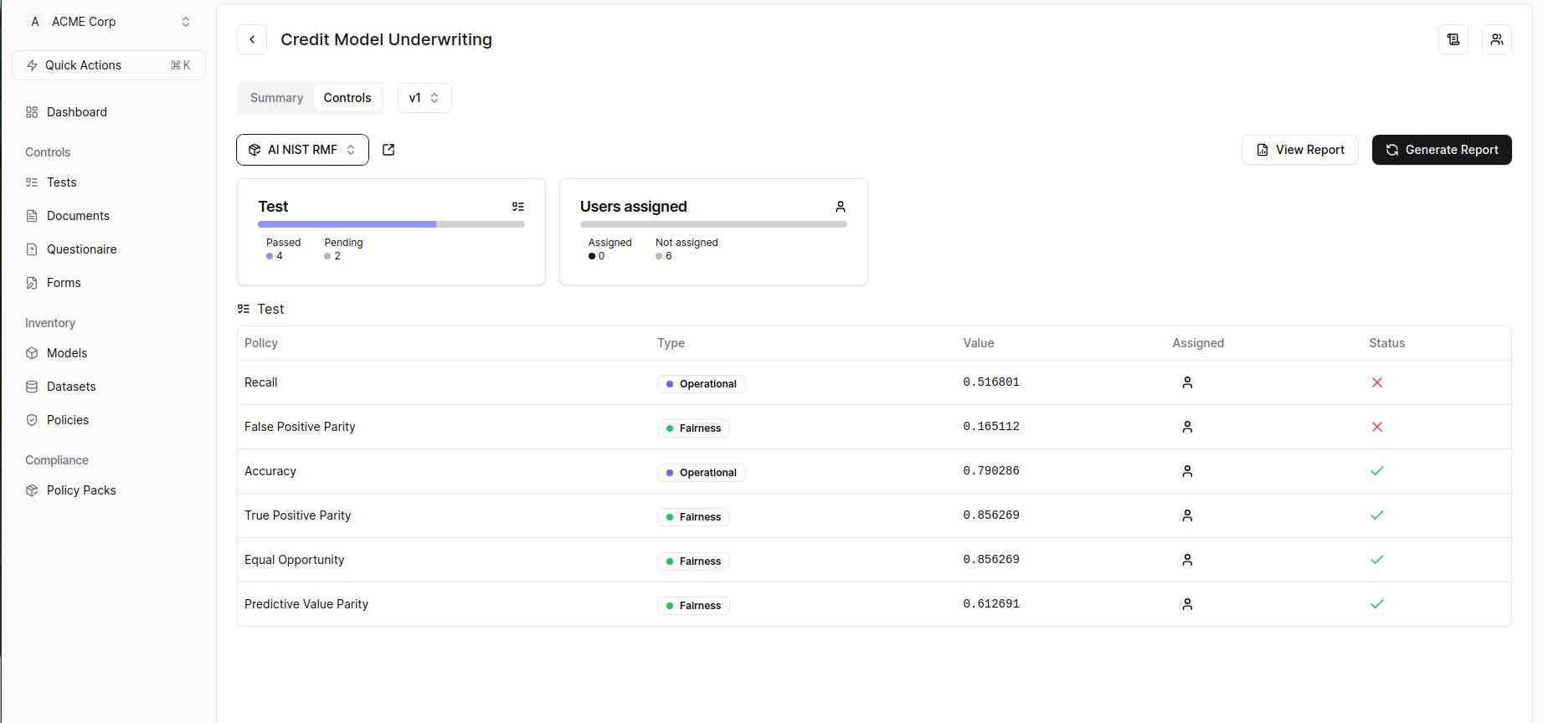Click the passed checkmark for Accuracy
The width and height of the screenshot is (1543, 723).
[x=1377, y=471]
